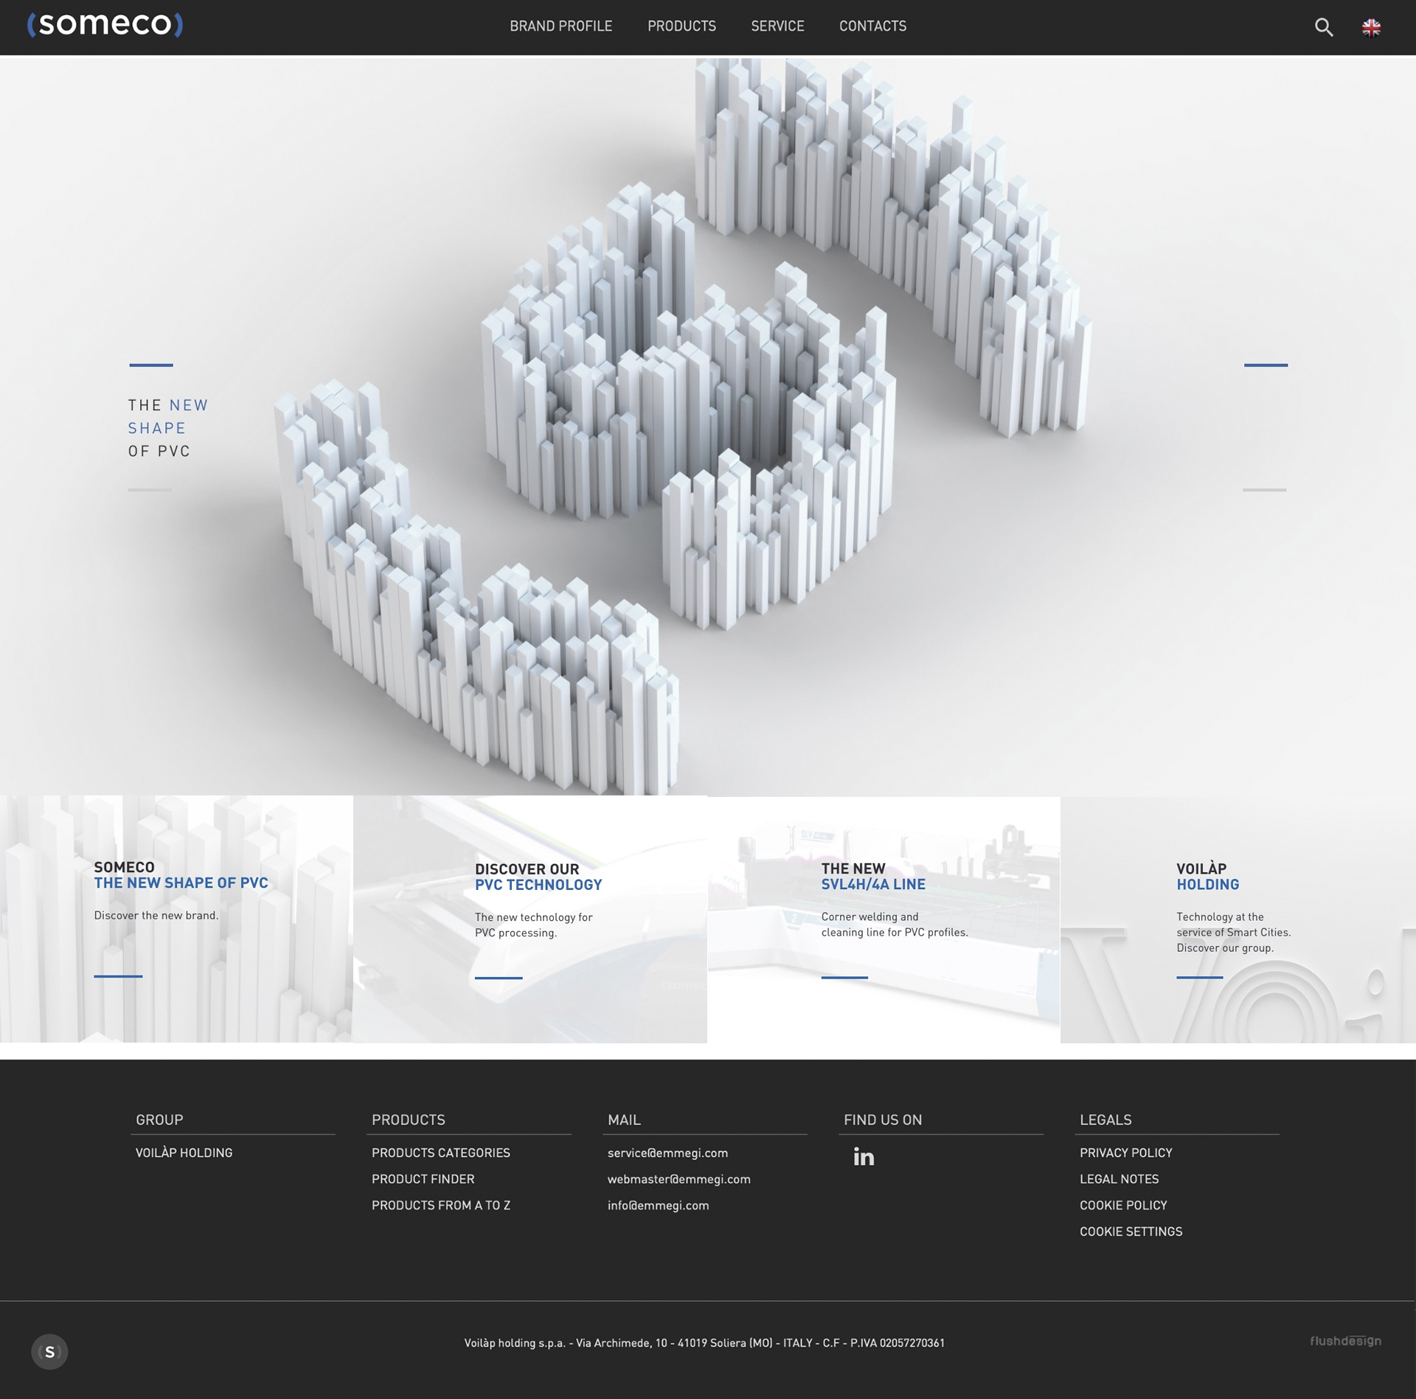This screenshot has width=1416, height=1399.
Task: Click the info@emmegi.com email link
Action: pos(658,1205)
